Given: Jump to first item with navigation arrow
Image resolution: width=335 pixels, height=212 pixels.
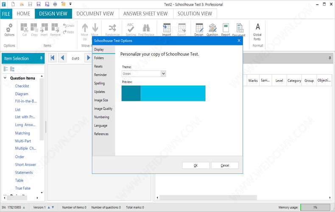Looking at the screenshot, I should pyautogui.click(x=53, y=58).
